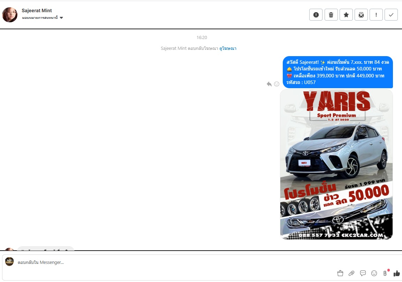Flag conversation with single exclamation mark button
402x282 pixels.
(376, 15)
